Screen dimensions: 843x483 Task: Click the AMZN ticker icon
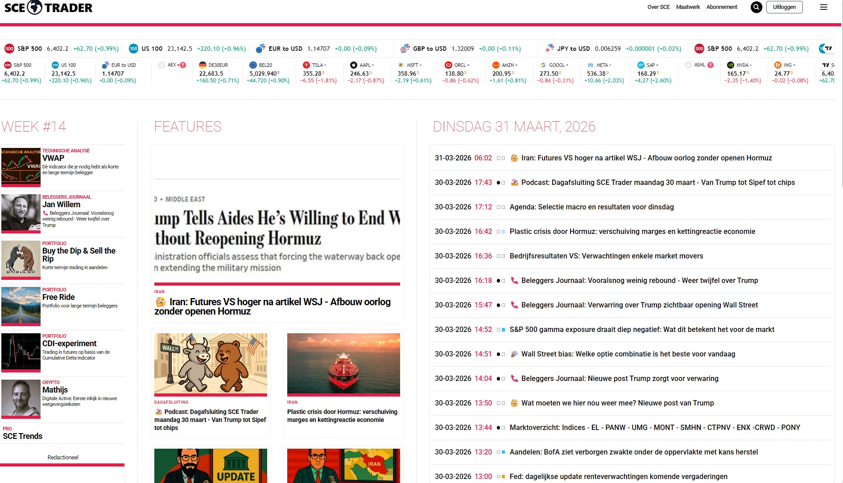496,65
